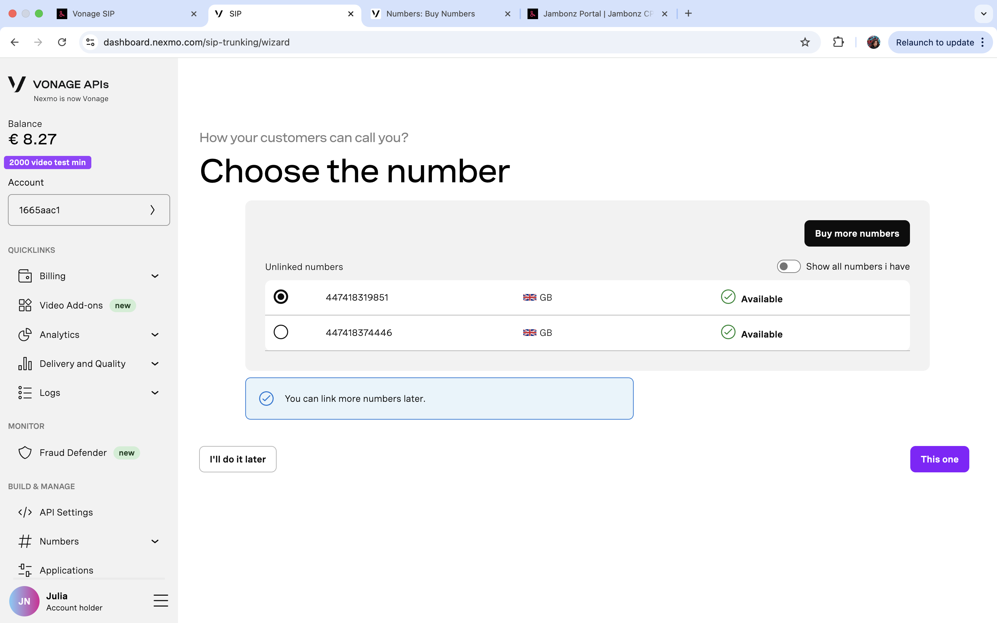The image size is (997, 623).
Task: Click the Applications sidebar icon
Action: (x=25, y=570)
